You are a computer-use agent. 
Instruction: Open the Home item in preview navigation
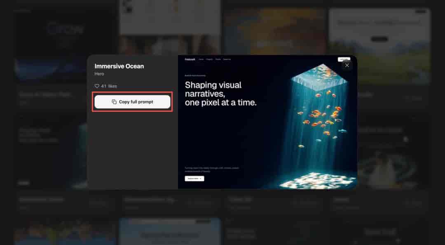pyautogui.click(x=201, y=59)
